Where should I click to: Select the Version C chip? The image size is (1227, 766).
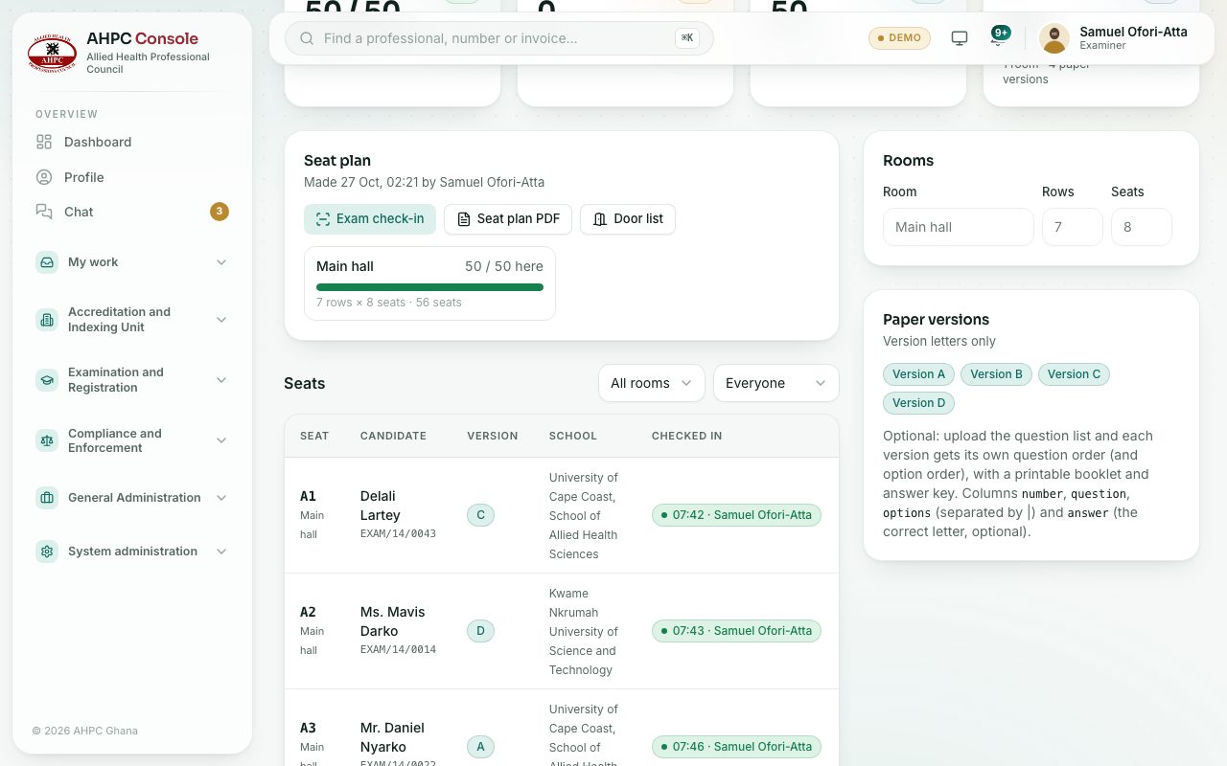click(x=1074, y=374)
